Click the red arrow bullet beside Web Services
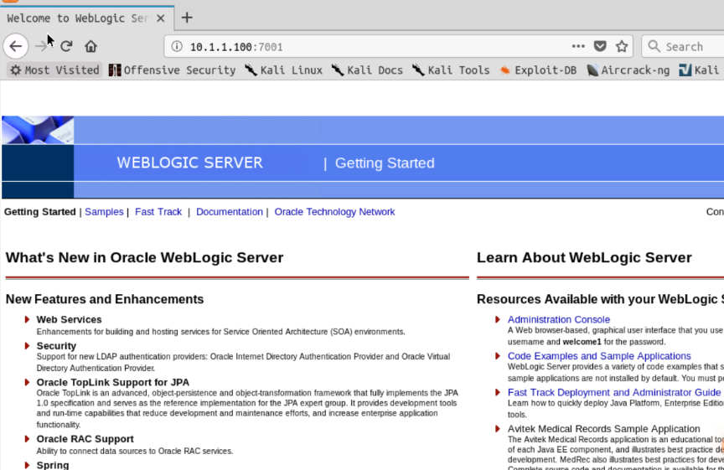The image size is (724, 470). pos(28,319)
